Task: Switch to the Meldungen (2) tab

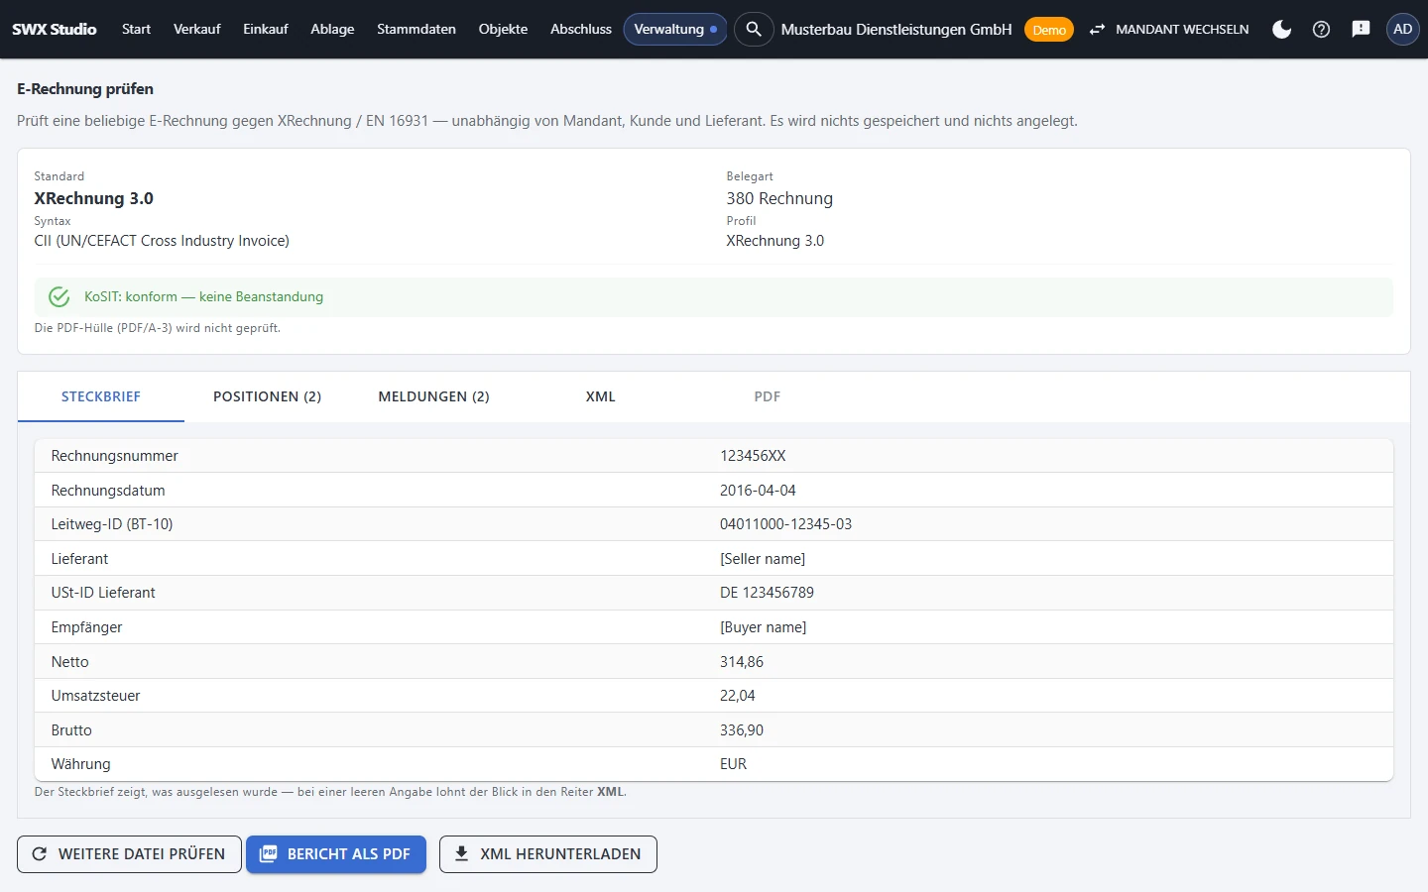Action: coord(433,396)
